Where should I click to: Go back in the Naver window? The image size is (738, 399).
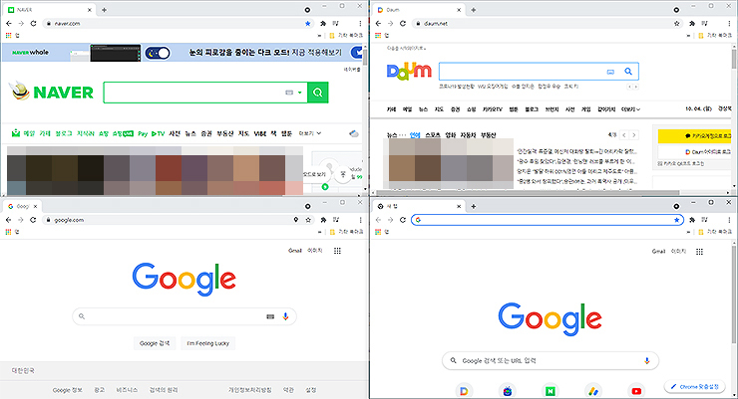(x=8, y=23)
